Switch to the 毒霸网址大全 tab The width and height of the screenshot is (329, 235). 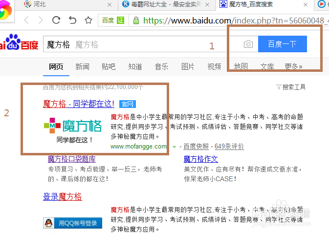167,4
